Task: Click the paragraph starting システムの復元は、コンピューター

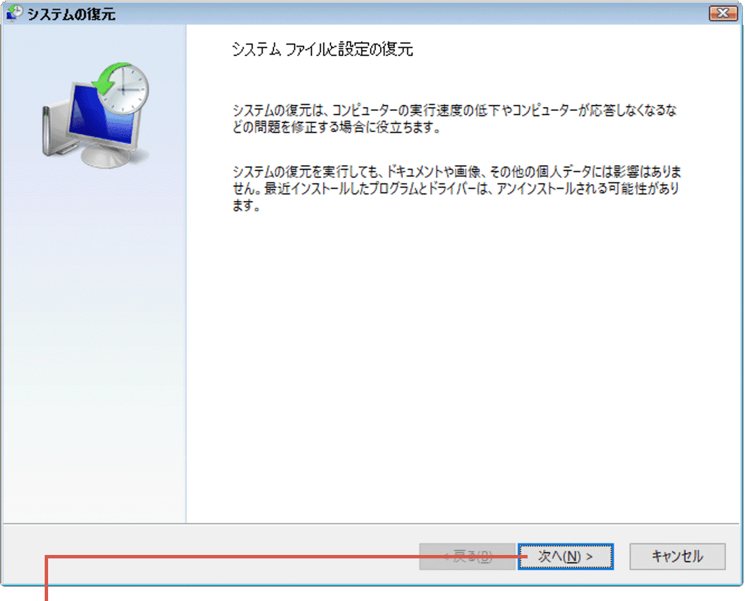Action: coord(454,118)
